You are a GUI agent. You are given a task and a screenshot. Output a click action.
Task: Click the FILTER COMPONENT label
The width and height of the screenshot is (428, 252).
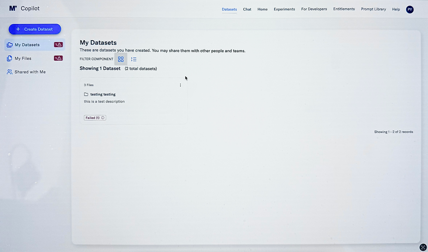pos(97,59)
